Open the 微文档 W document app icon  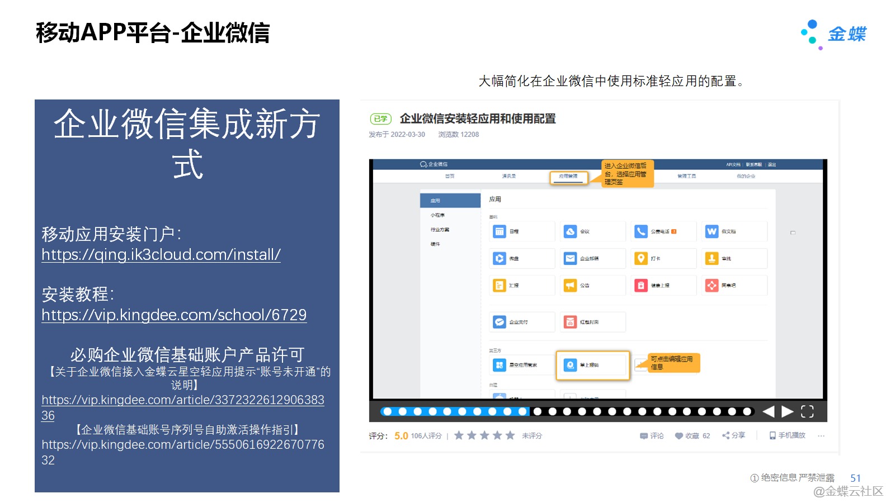click(x=712, y=231)
